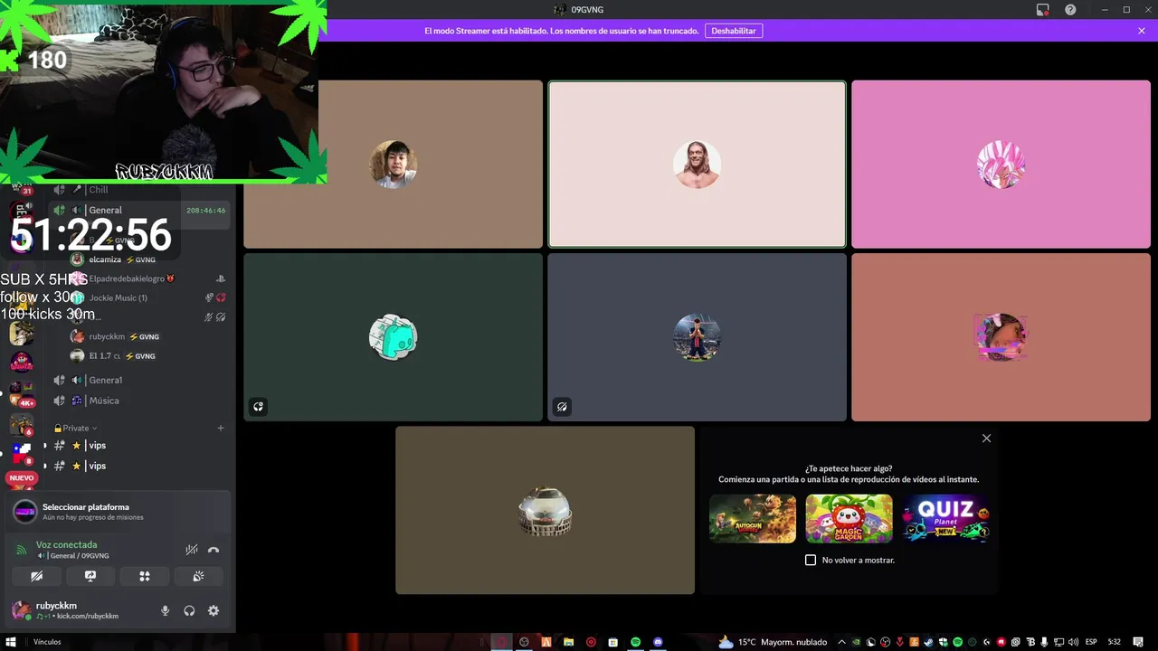Dismiss the Streamer mode banner

1142,31
